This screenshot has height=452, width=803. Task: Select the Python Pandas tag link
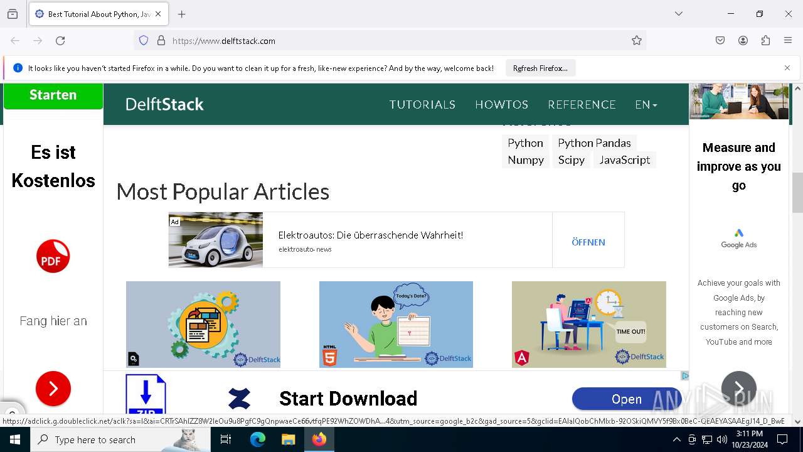tap(594, 143)
